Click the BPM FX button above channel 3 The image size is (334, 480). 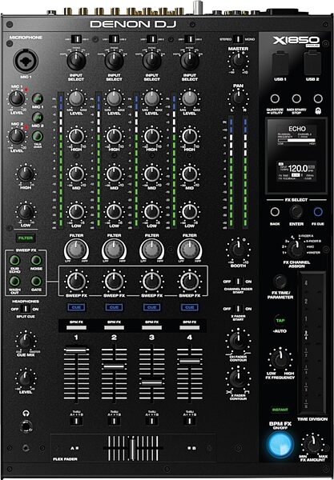(151, 327)
